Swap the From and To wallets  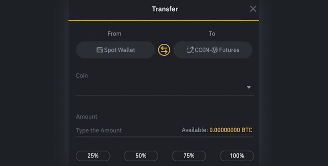click(x=164, y=50)
